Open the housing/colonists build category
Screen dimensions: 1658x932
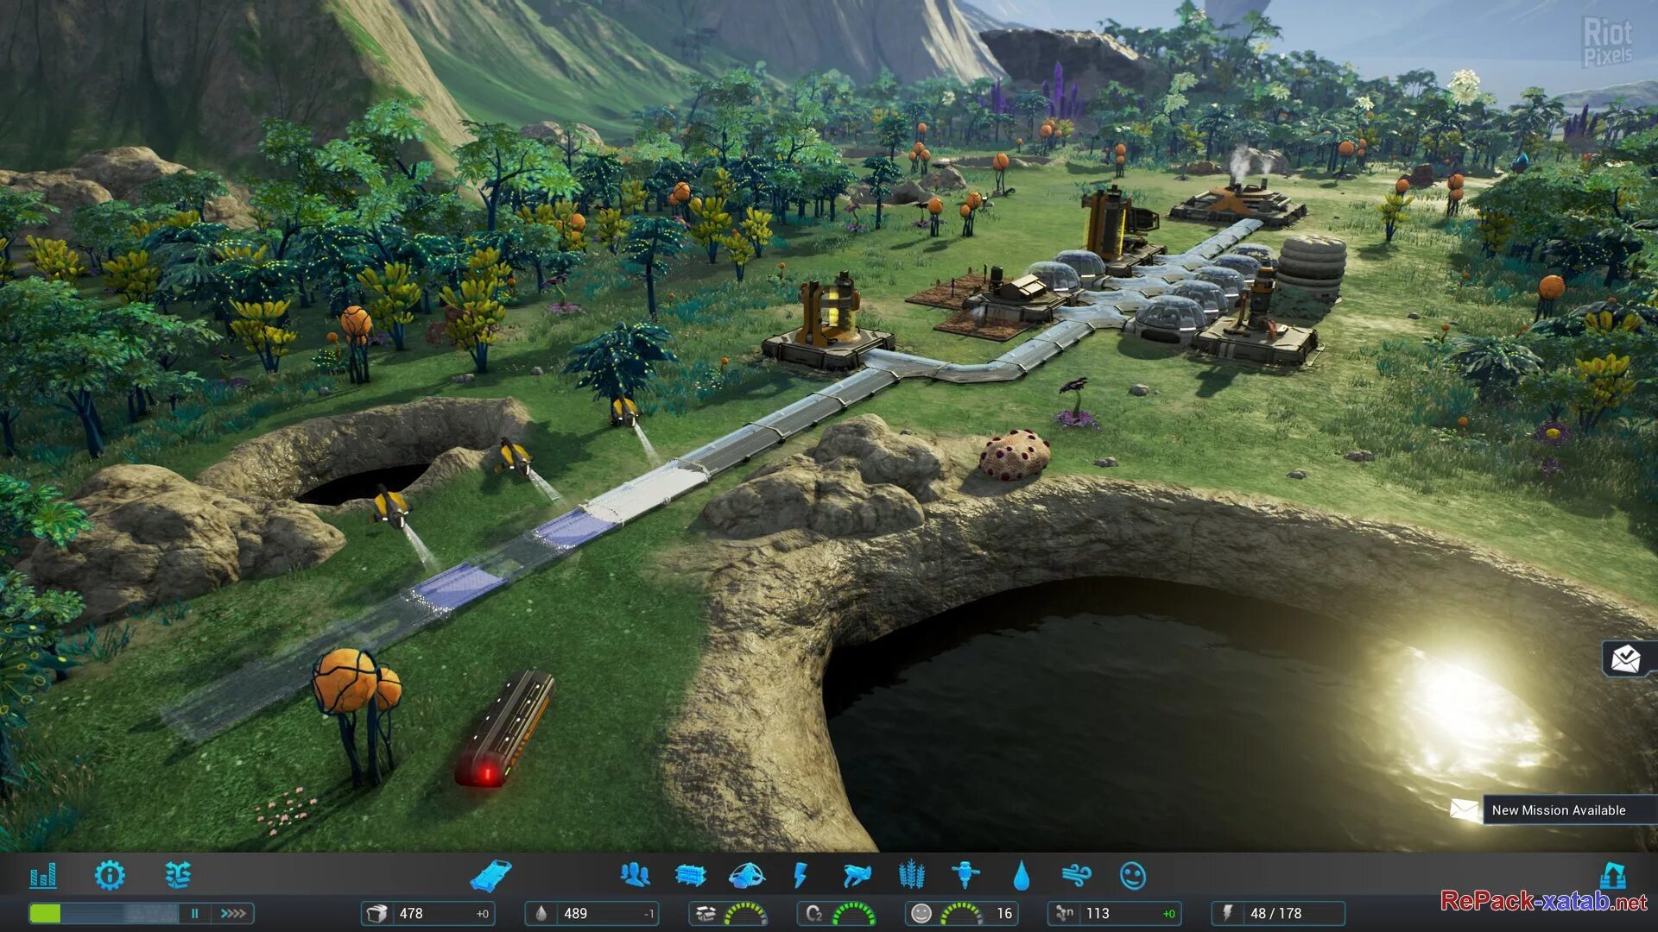click(636, 875)
